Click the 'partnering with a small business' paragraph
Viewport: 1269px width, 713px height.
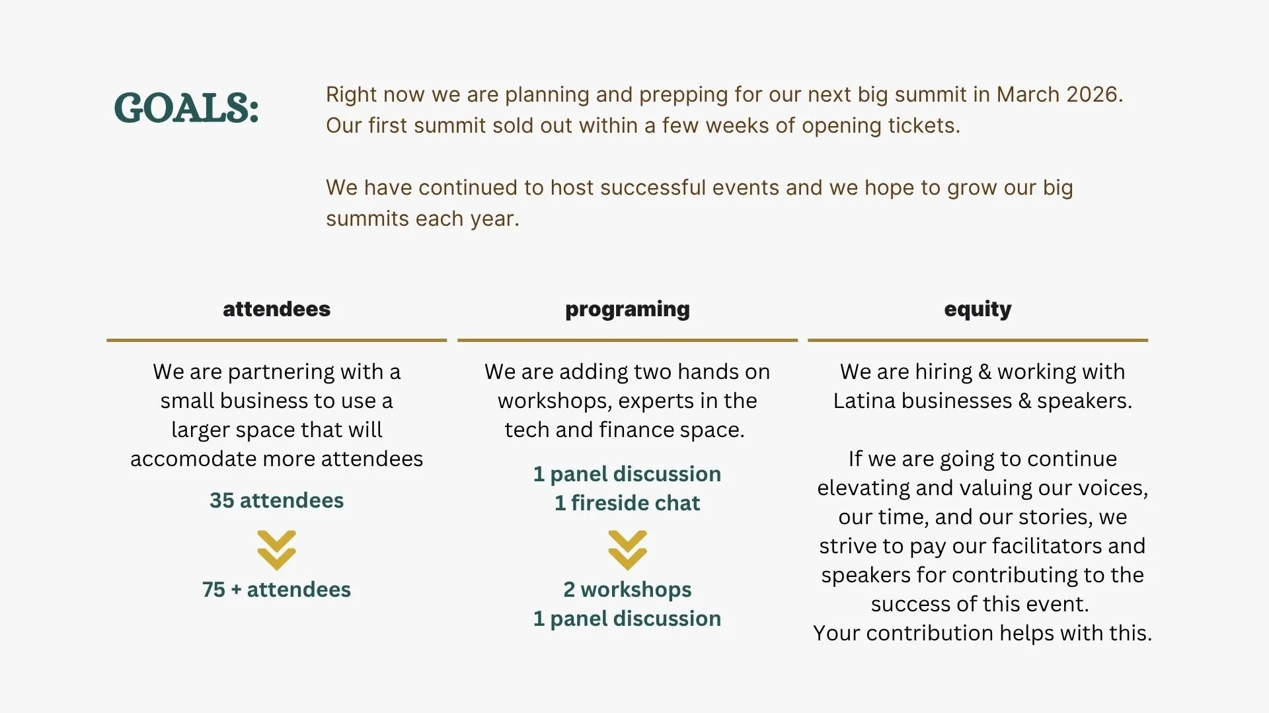[276, 415]
